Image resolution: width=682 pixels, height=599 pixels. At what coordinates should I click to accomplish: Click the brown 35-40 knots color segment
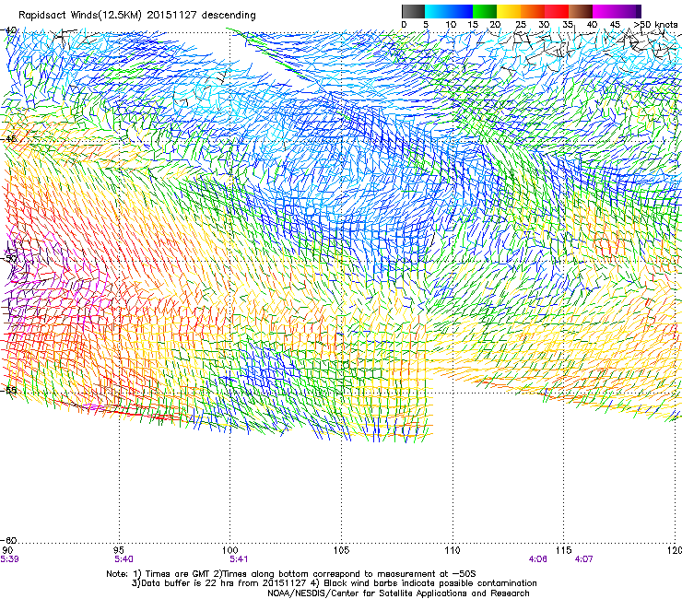581,11
